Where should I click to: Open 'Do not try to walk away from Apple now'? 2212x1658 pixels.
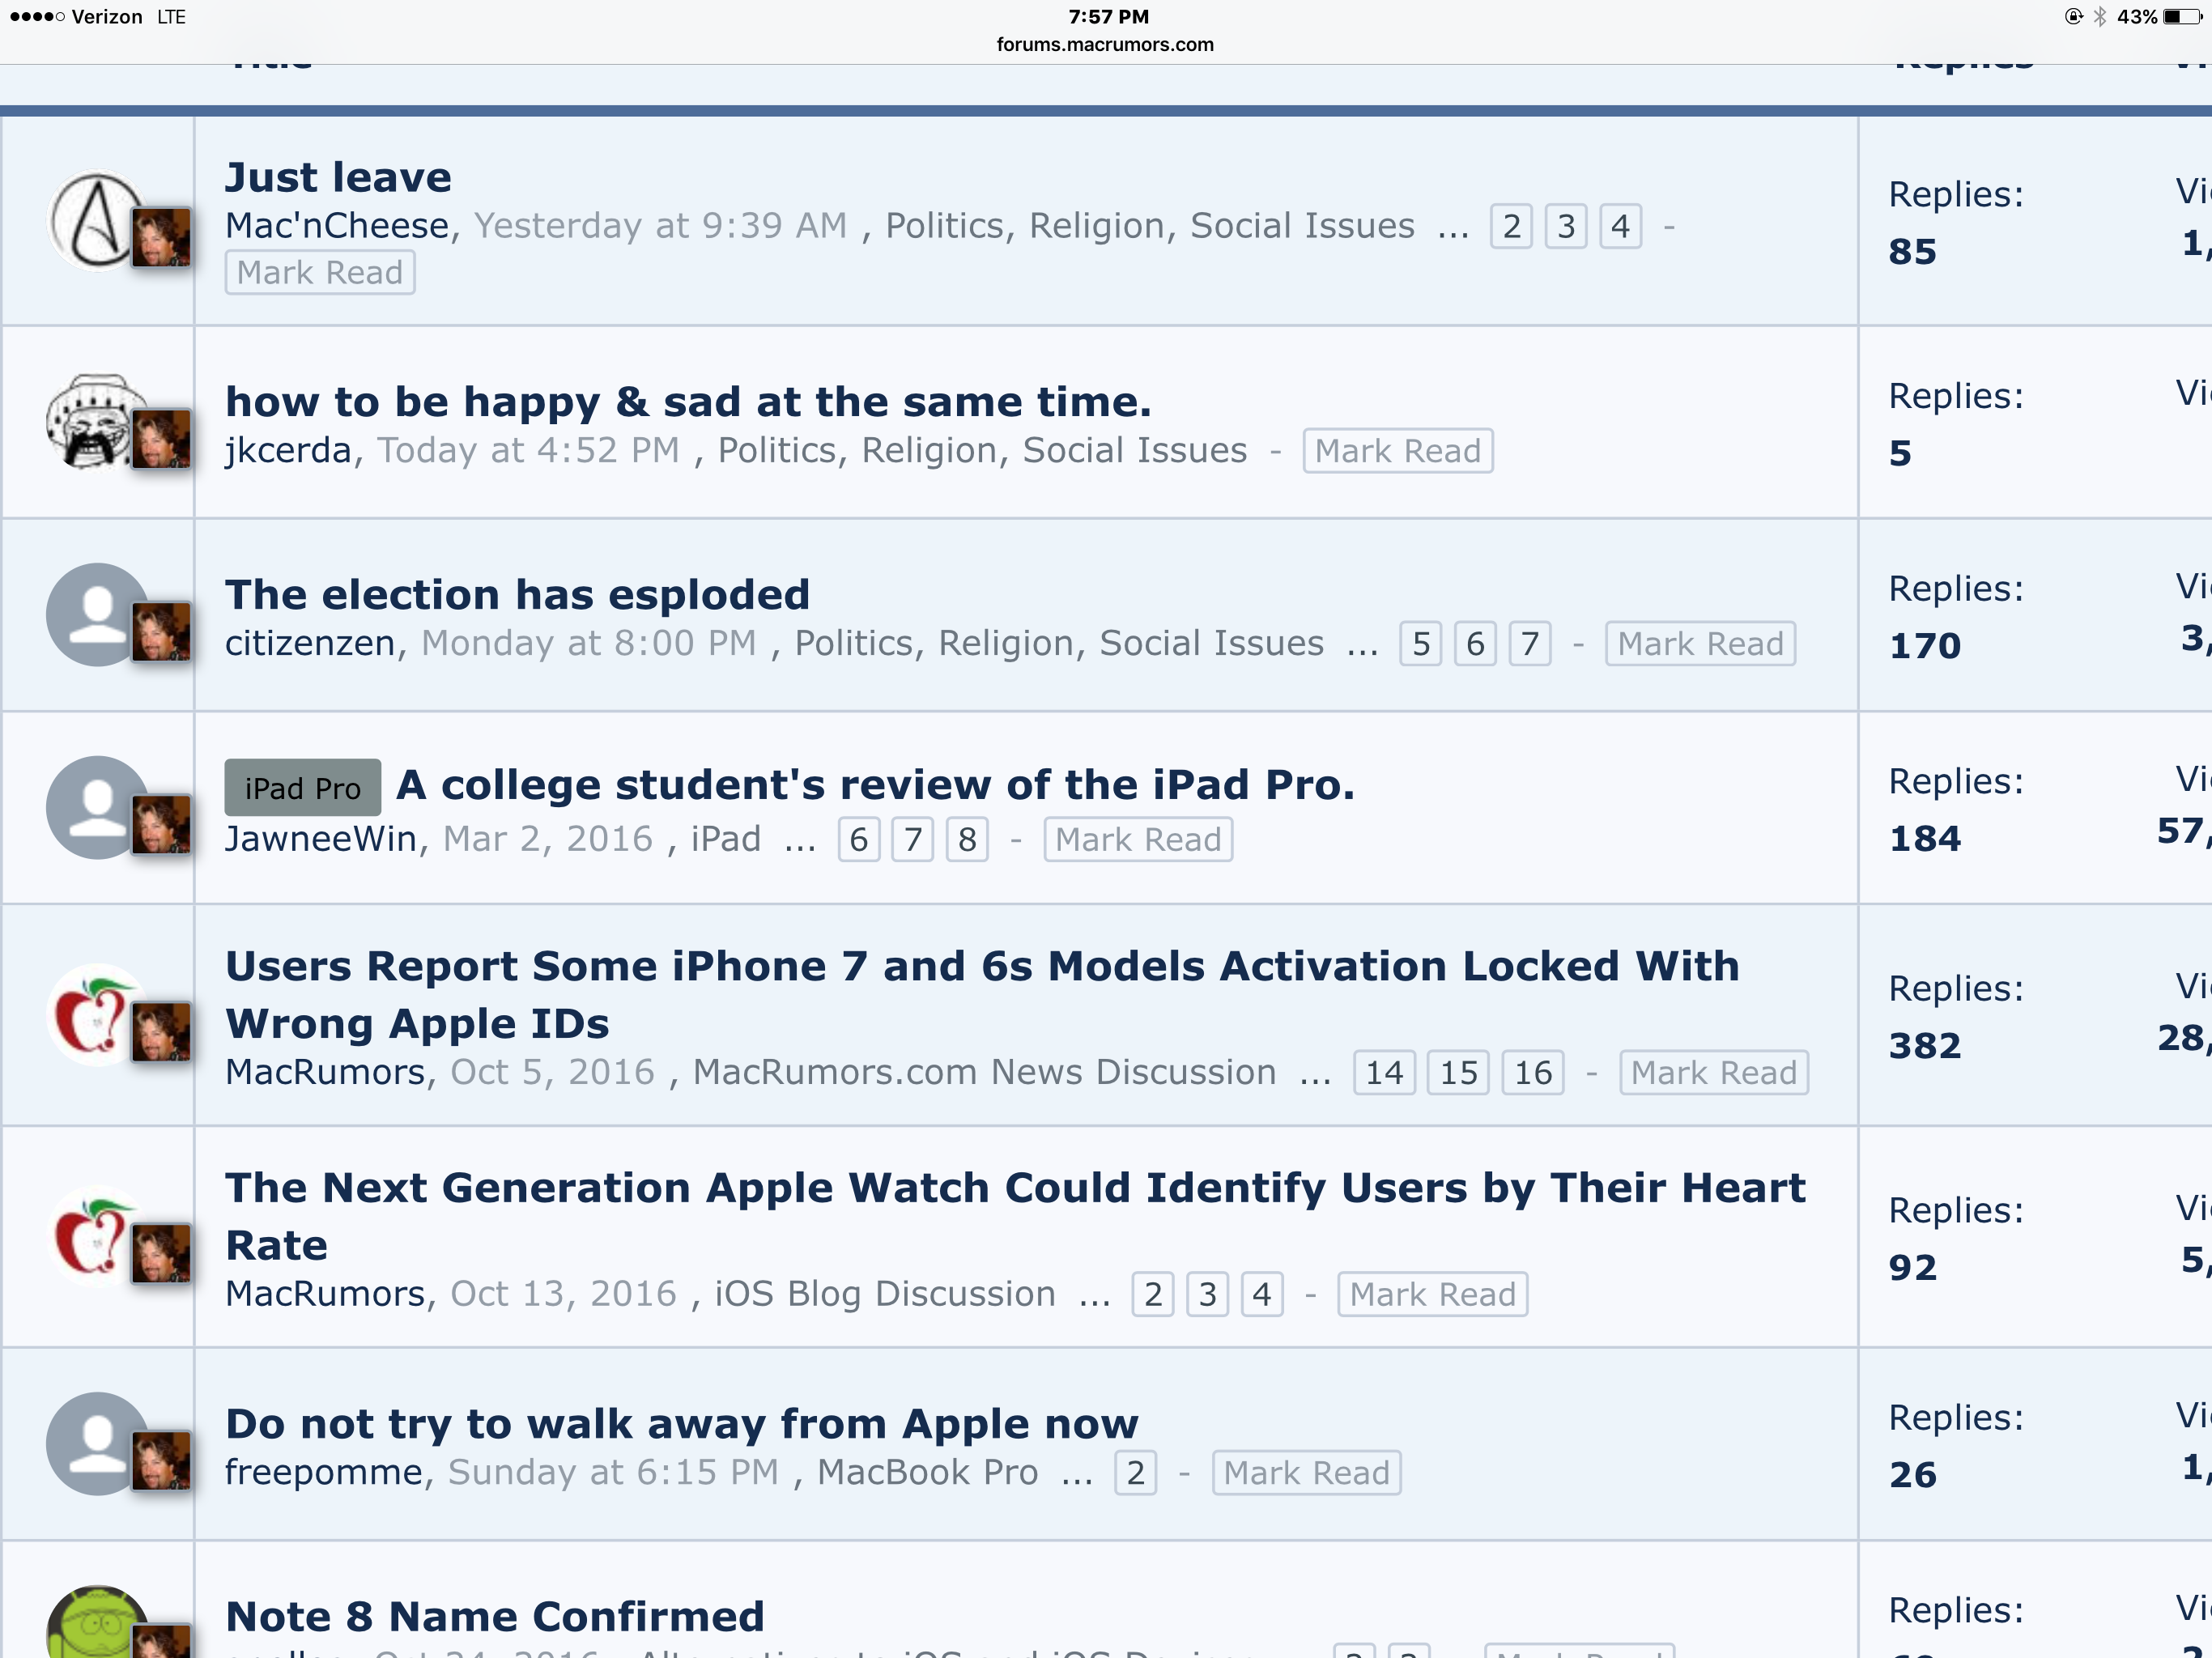click(x=681, y=1423)
